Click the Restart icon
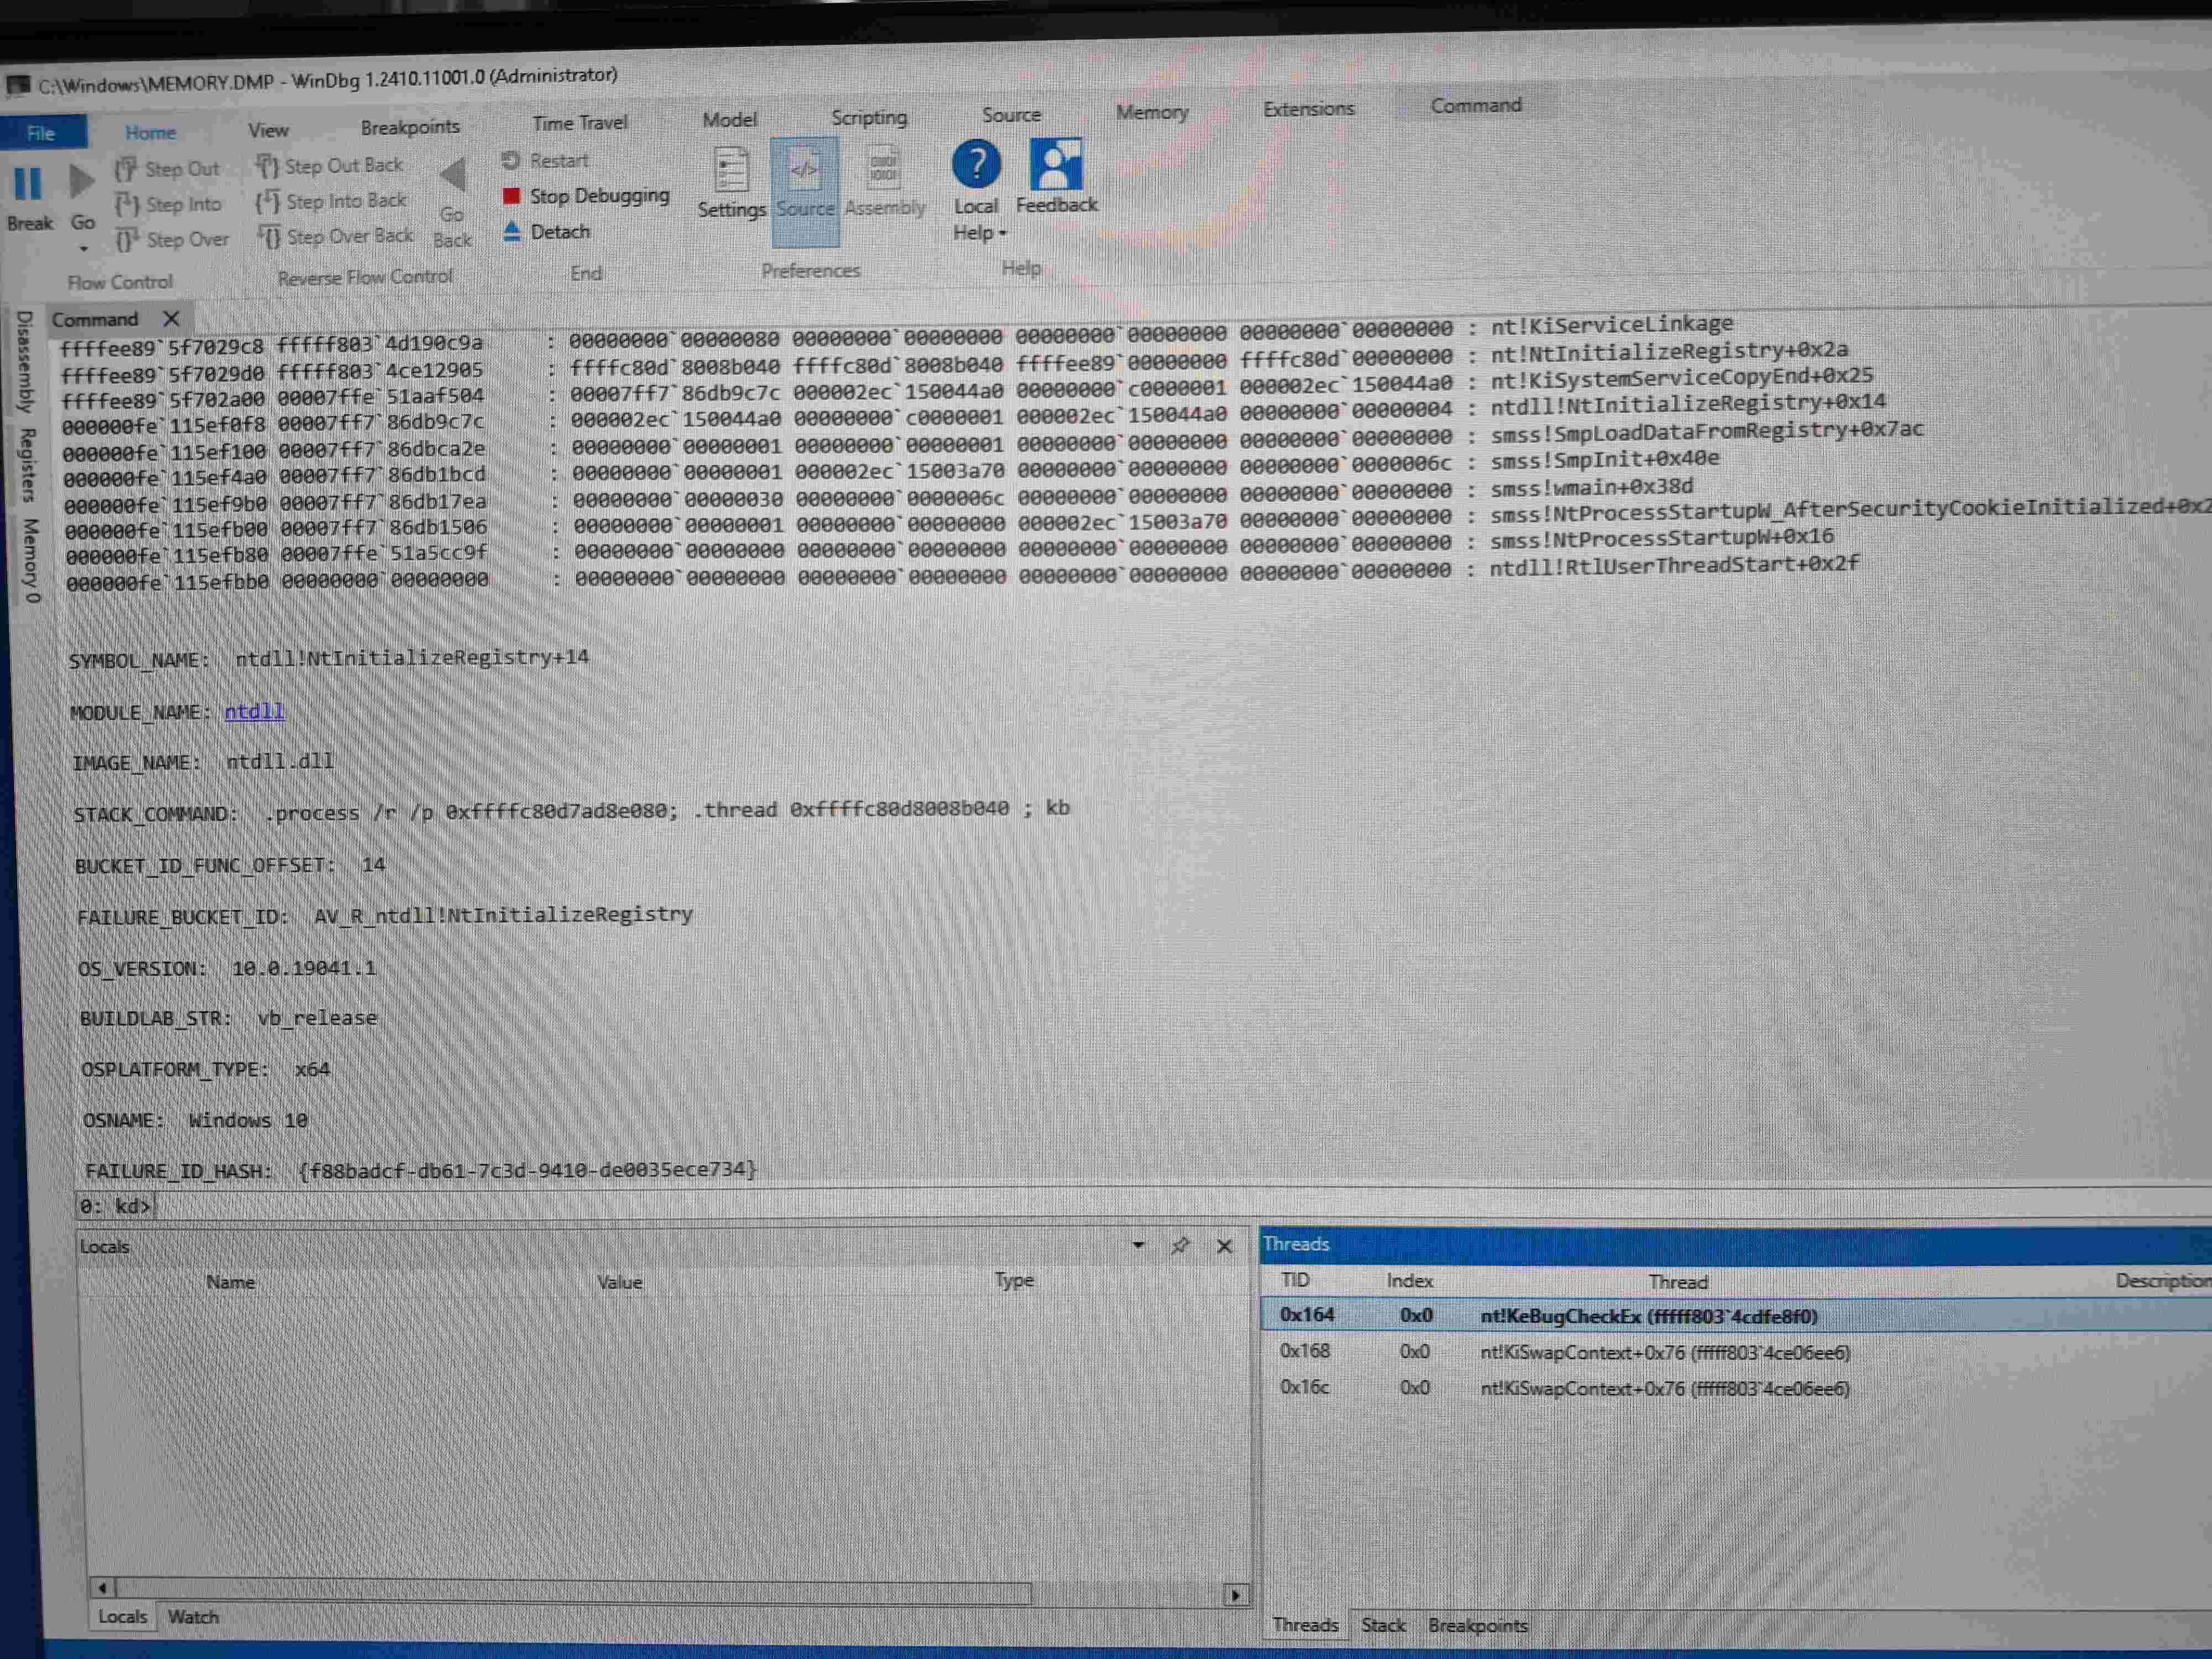 click(511, 161)
